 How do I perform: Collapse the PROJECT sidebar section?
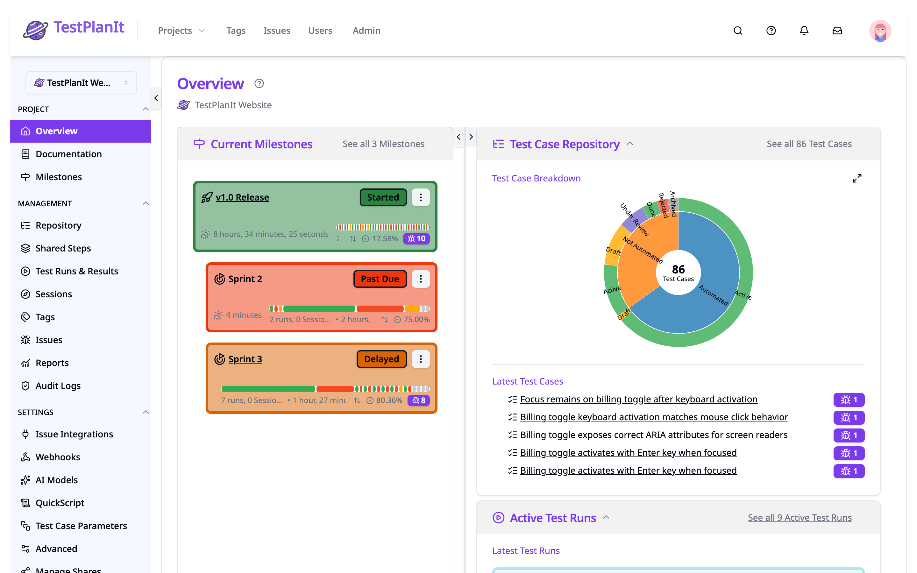[x=146, y=109]
